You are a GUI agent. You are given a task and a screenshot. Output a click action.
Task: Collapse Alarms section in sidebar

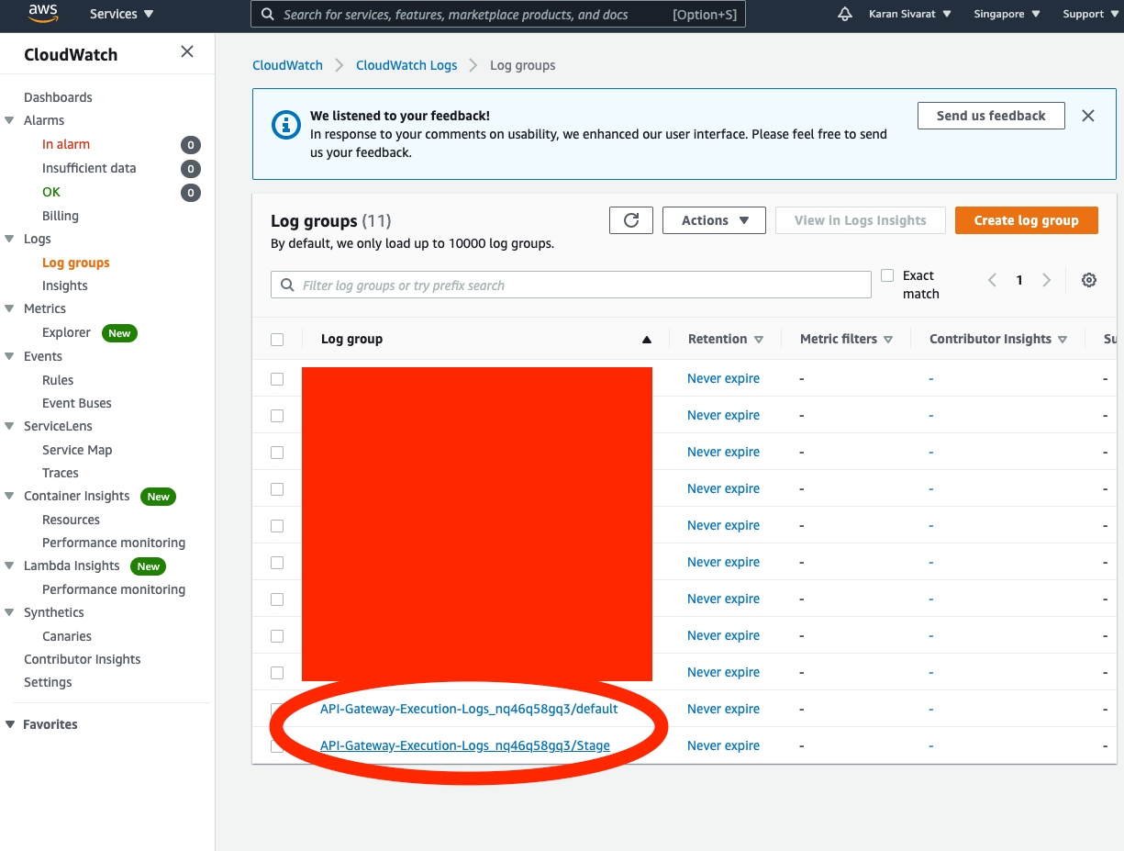click(x=9, y=120)
